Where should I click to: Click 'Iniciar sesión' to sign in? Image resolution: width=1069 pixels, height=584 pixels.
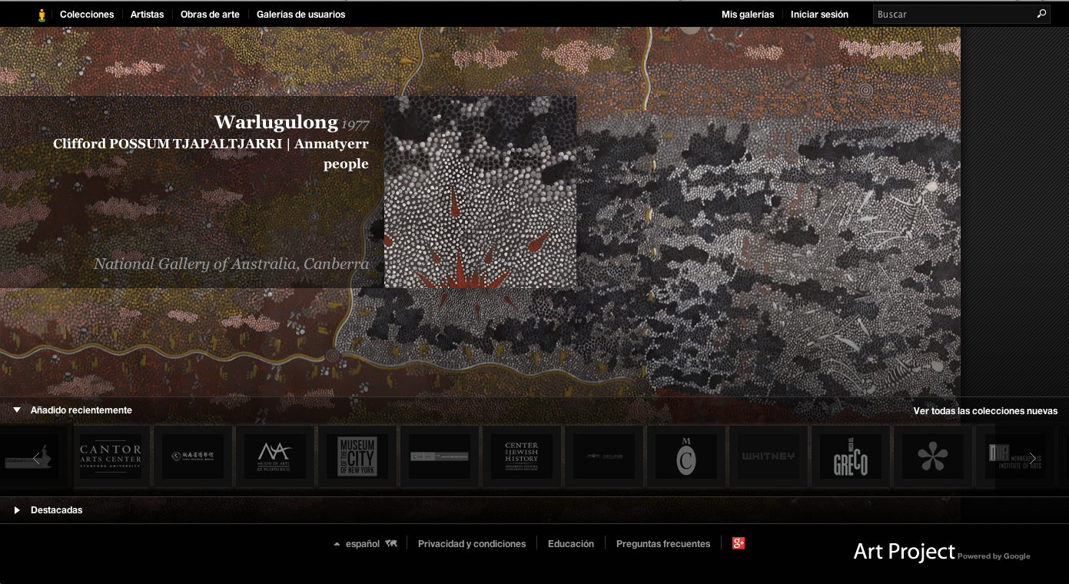coord(819,15)
